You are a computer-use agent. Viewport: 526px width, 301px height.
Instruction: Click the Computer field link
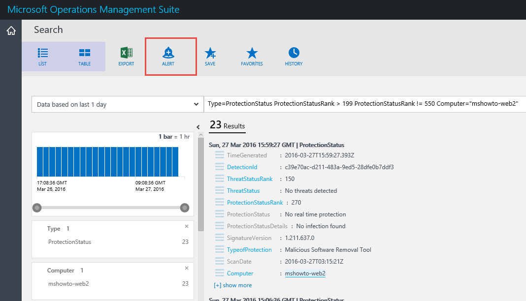click(240, 273)
